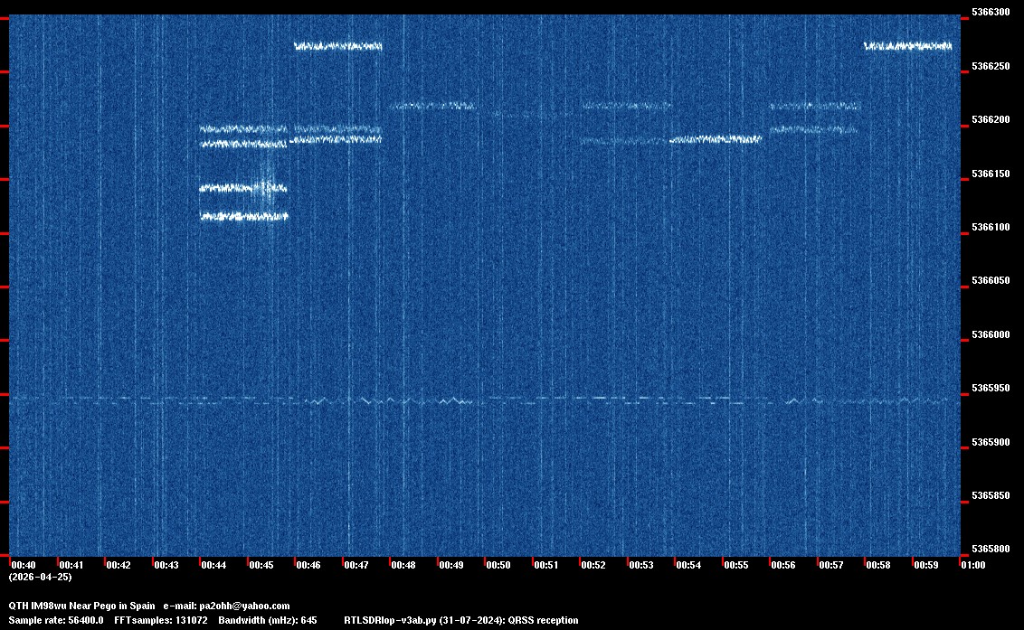Select the 00:55 time marker
Viewport: 1024px width, 630px height.
(735, 565)
